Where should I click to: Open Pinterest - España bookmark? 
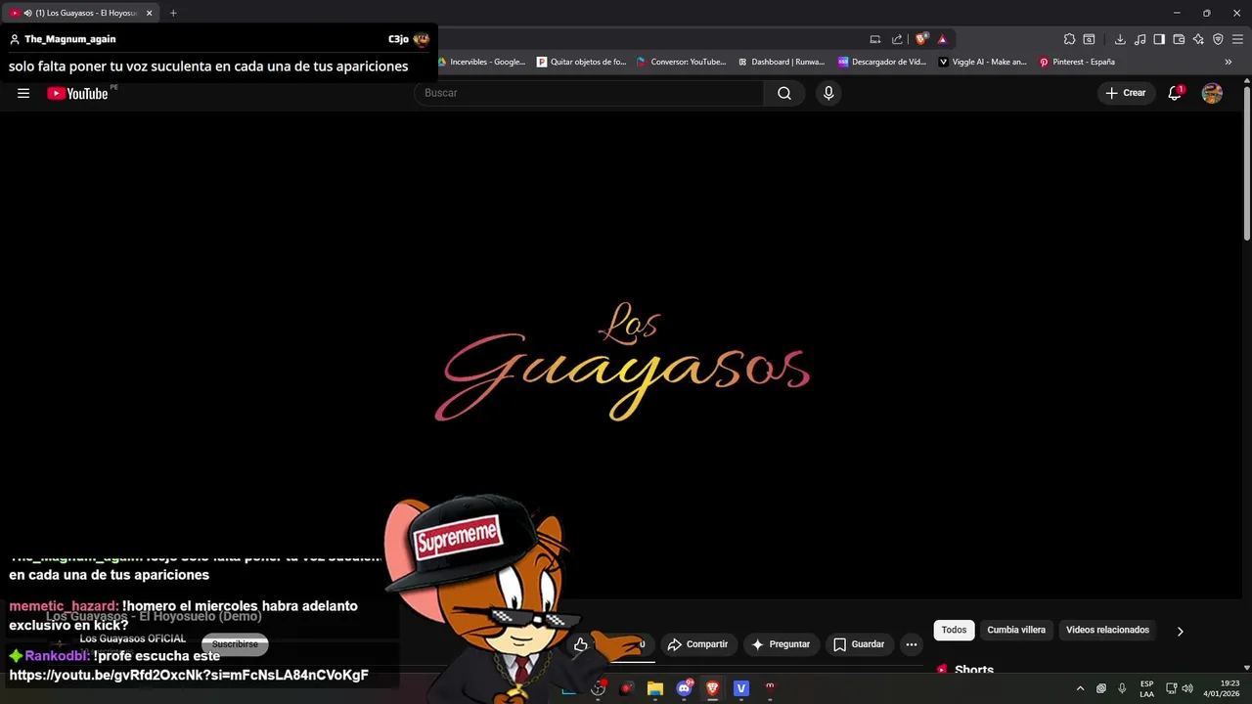point(1077,62)
